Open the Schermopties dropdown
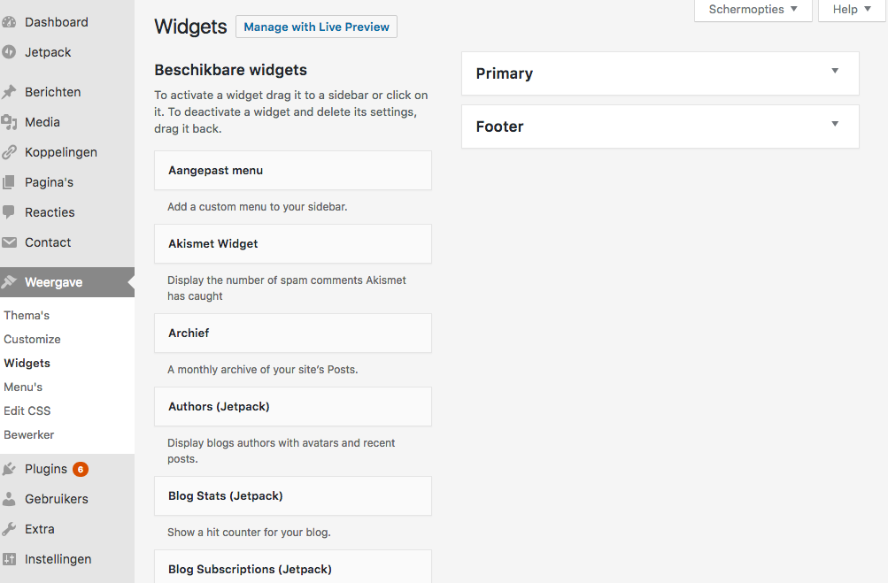Viewport: 888px width, 583px height. 753,10
